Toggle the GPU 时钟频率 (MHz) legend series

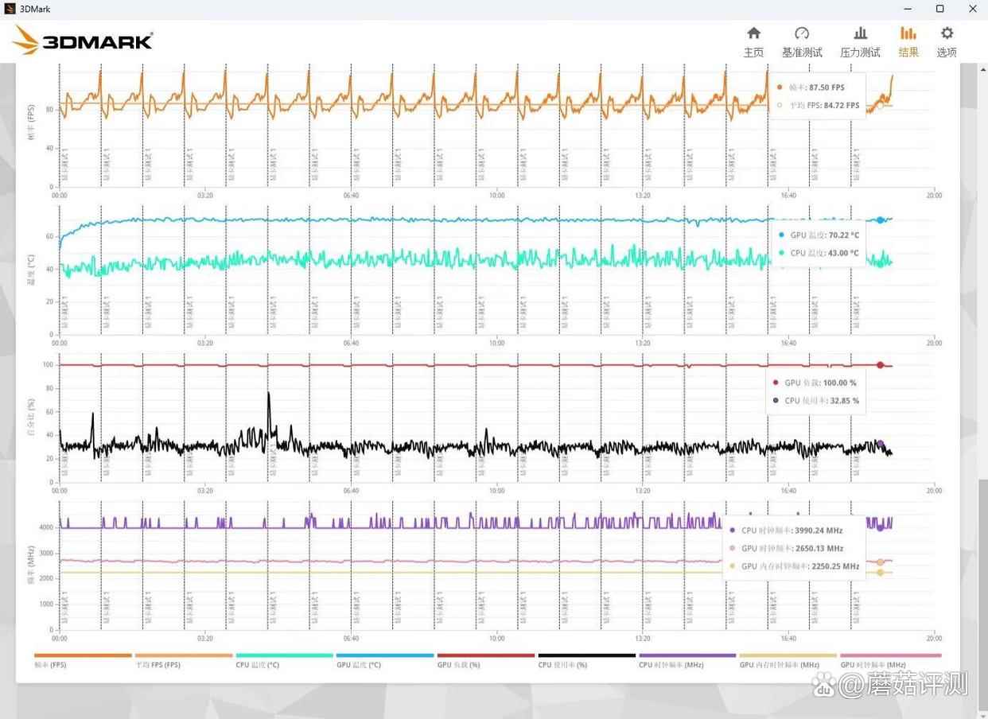[890, 660]
